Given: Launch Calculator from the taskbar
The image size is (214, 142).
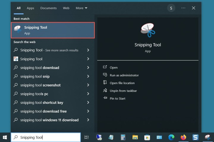Looking at the screenshot, I should [x=123, y=137].
